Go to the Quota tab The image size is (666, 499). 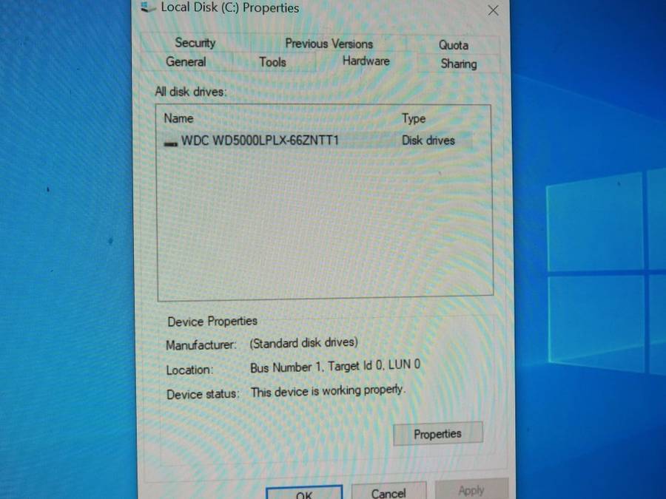click(x=453, y=45)
